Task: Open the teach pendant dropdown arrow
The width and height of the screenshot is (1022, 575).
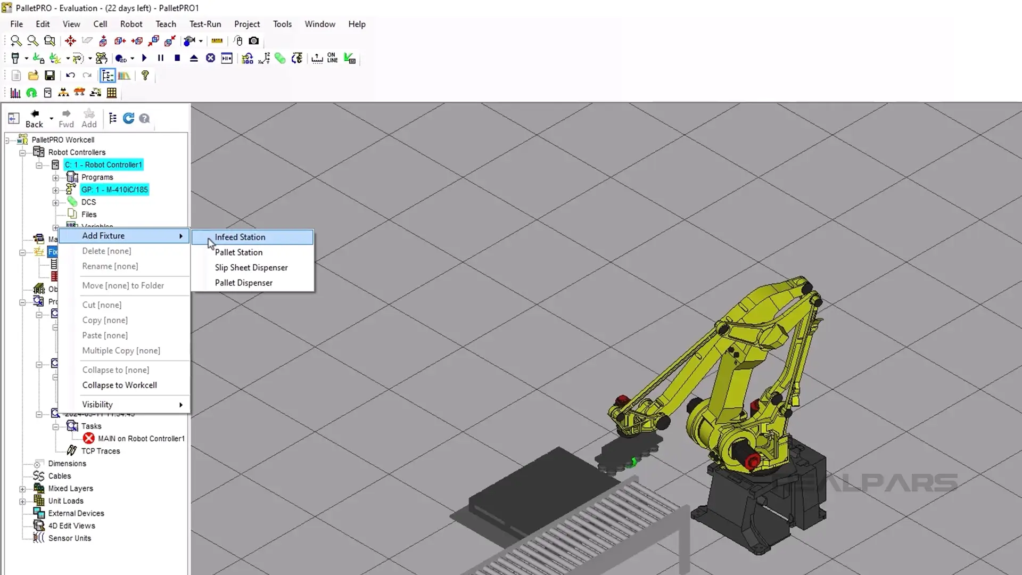Action: point(26,58)
